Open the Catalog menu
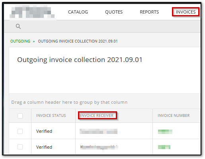The height and width of the screenshot is (159, 205). point(78,12)
